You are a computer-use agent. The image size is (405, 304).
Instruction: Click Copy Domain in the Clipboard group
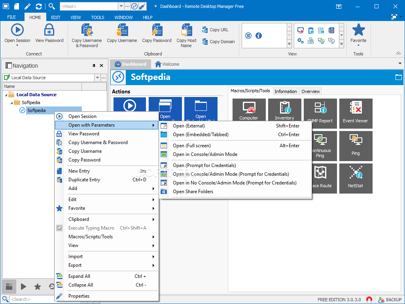pyautogui.click(x=218, y=41)
